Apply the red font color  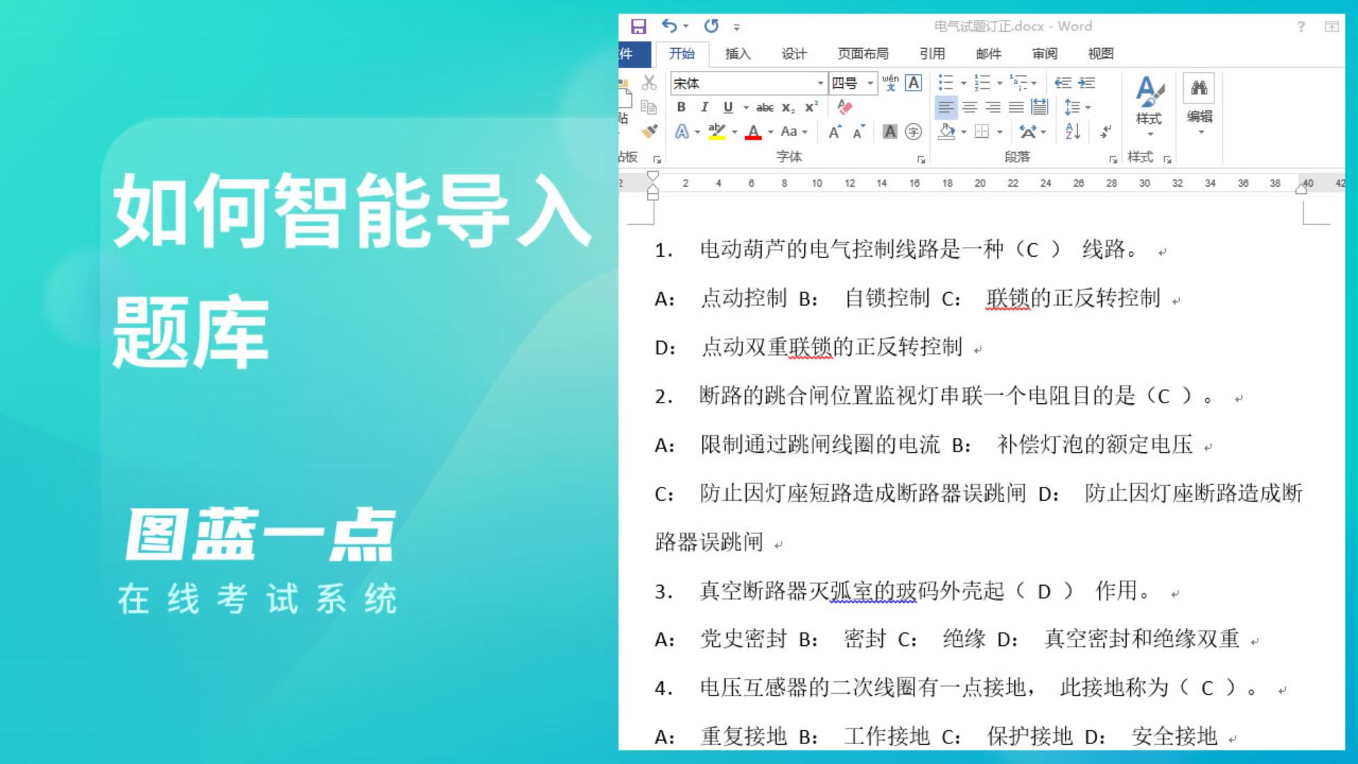(x=753, y=132)
